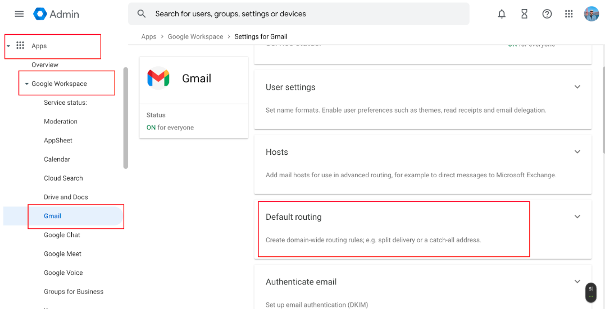
Task: Open the tasks hourglass icon
Action: point(524,14)
